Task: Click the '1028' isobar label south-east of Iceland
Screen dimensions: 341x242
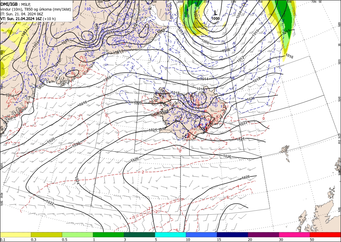Action: (x=246, y=177)
